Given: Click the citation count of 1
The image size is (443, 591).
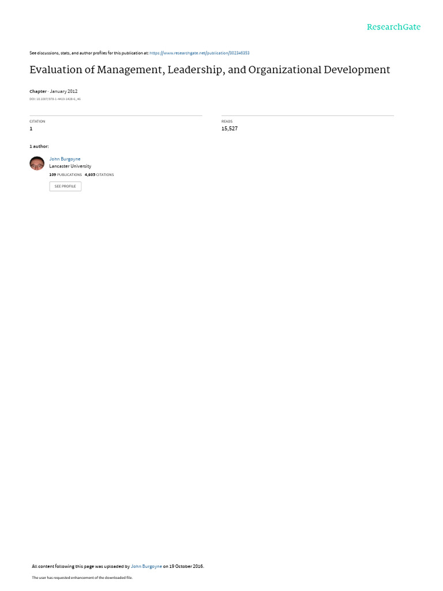Looking at the screenshot, I should point(31,129).
